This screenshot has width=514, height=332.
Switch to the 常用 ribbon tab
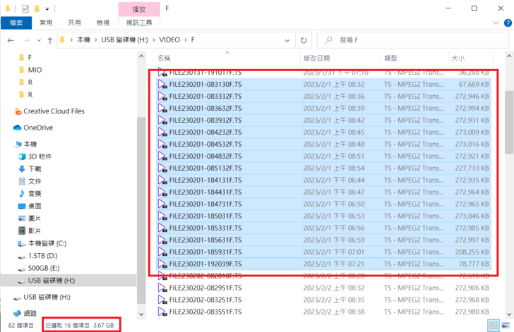tap(46, 23)
